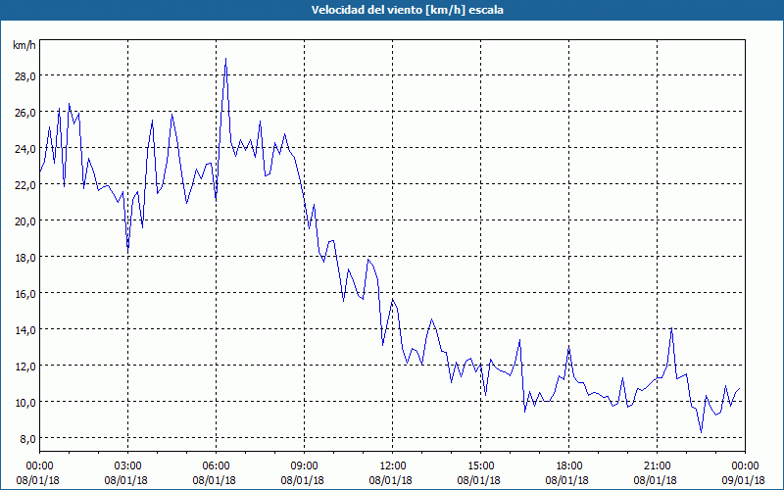The width and height of the screenshot is (784, 490).
Task: Click the 12:00 time axis label
Action: 393,466
